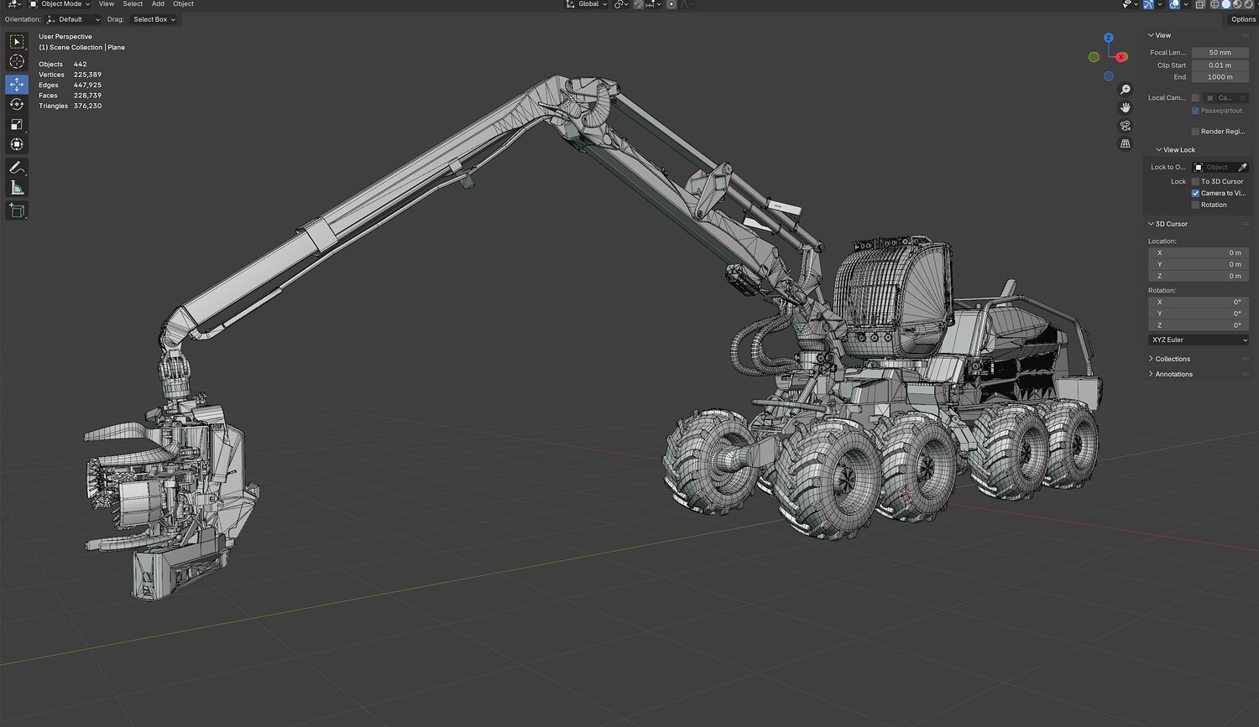Switch perspective/orthographic with grid icon
The width and height of the screenshot is (1259, 727).
click(x=1126, y=143)
